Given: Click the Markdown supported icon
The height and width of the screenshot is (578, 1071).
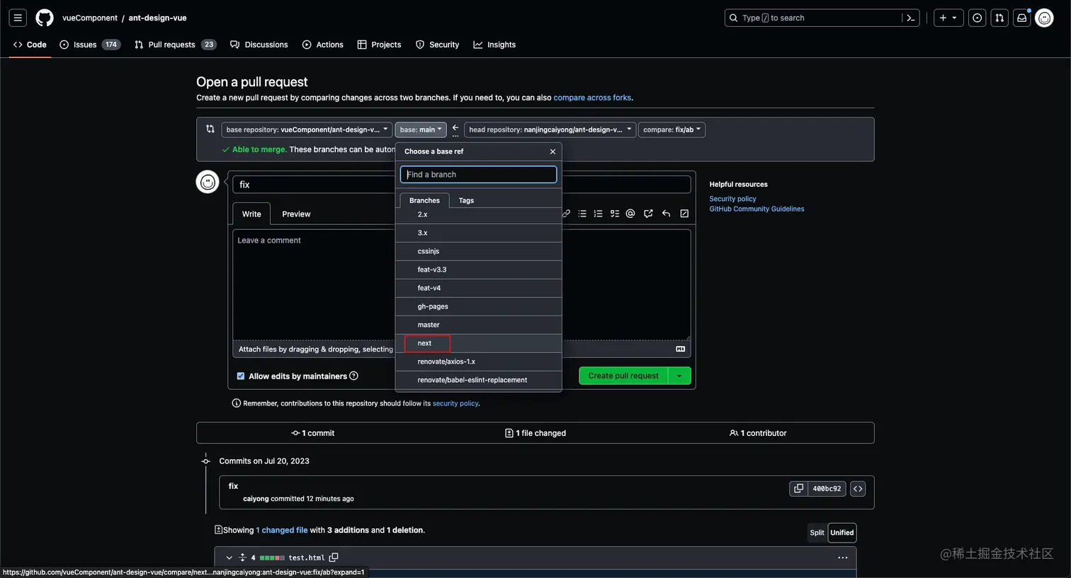Looking at the screenshot, I should [681, 349].
